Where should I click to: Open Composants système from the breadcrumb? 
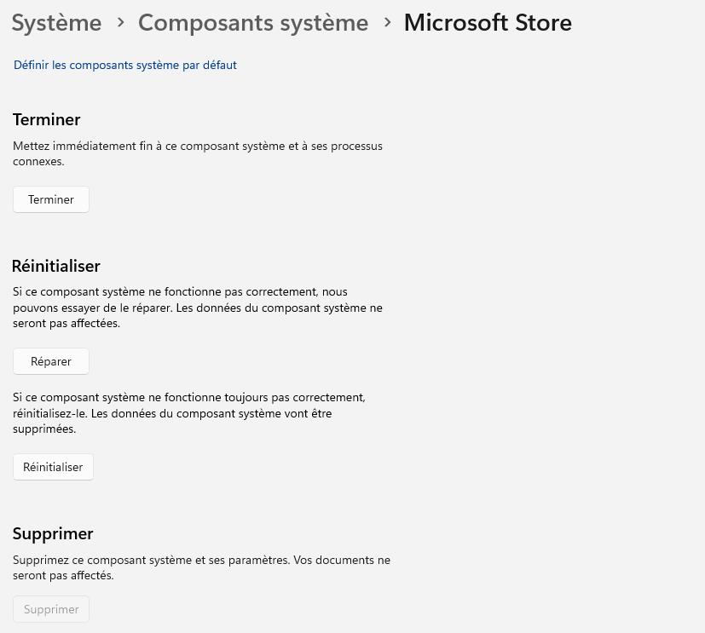[253, 23]
